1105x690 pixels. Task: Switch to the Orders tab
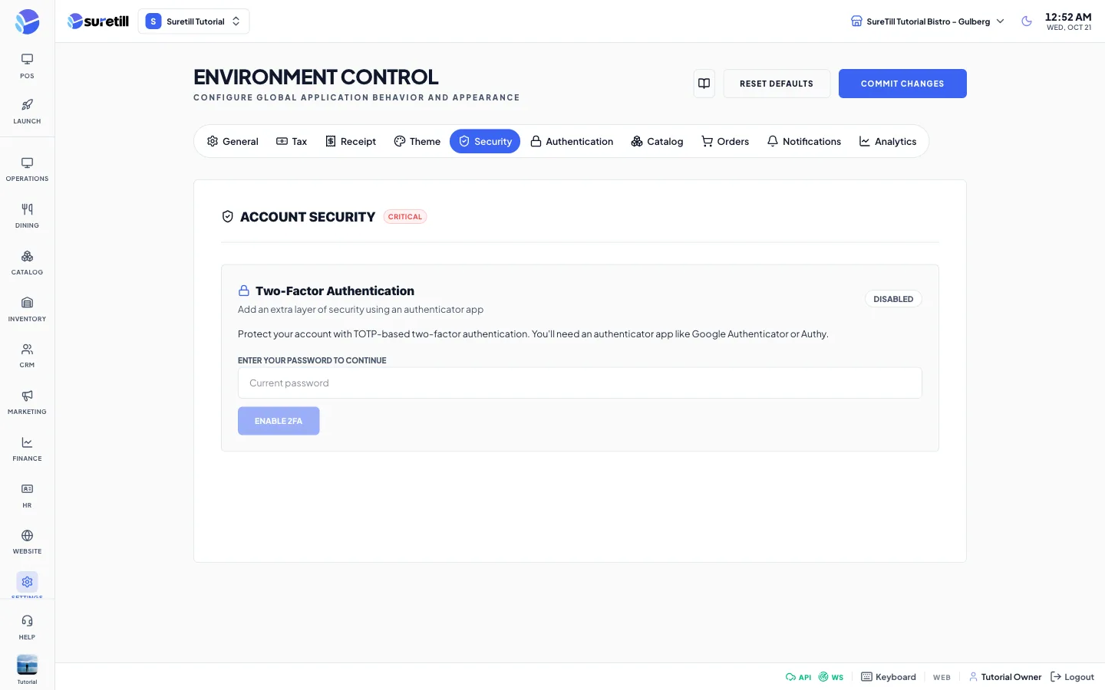pyautogui.click(x=725, y=141)
